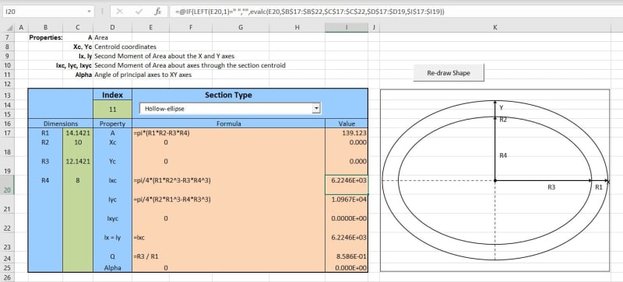Click the R3 label in ellipse diagram
Viewport: 623px width, 282px height.
coord(551,187)
